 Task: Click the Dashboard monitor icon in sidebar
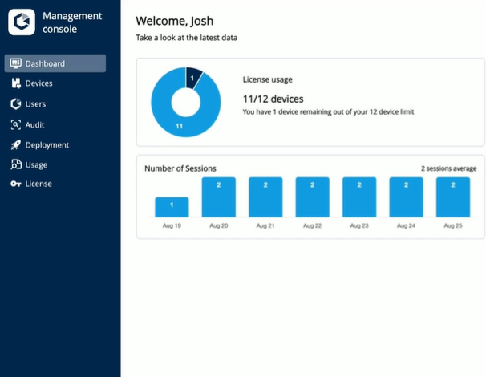point(15,63)
